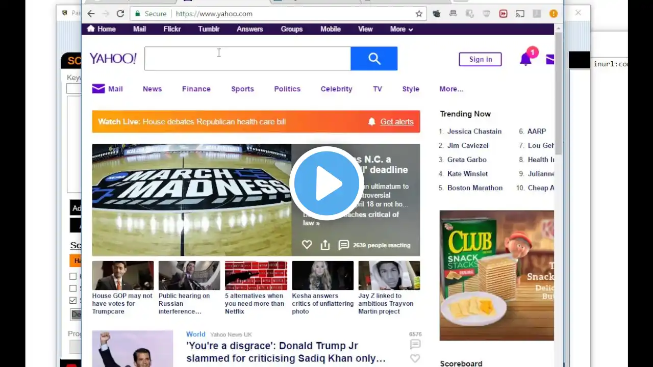Switch to the News section
Screen dimensions: 653x367
tap(152, 89)
